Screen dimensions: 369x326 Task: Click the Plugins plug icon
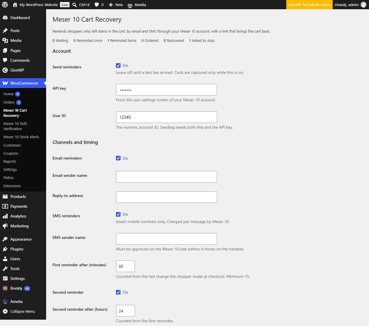pos(5,249)
